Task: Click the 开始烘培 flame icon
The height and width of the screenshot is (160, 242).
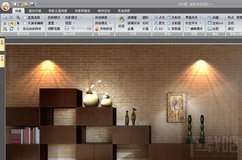Action: [x=97, y=29]
